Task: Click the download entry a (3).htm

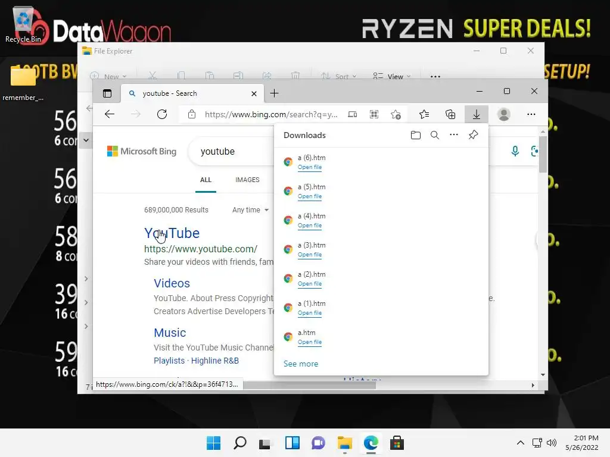Action: [381, 249]
